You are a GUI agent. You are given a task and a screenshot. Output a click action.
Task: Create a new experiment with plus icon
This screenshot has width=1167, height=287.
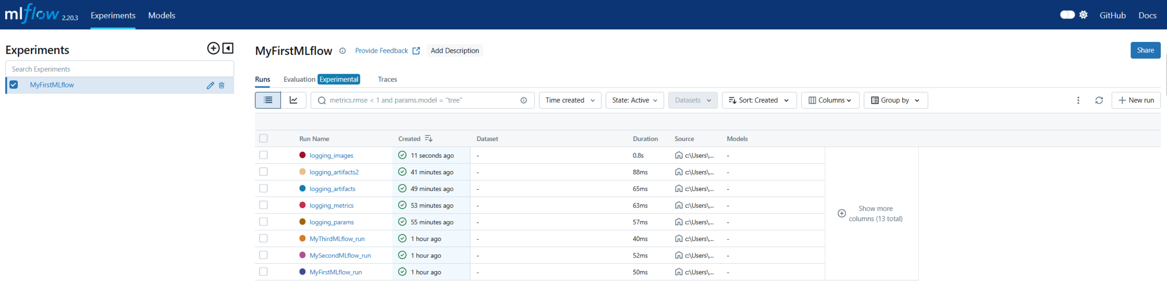pyautogui.click(x=213, y=48)
